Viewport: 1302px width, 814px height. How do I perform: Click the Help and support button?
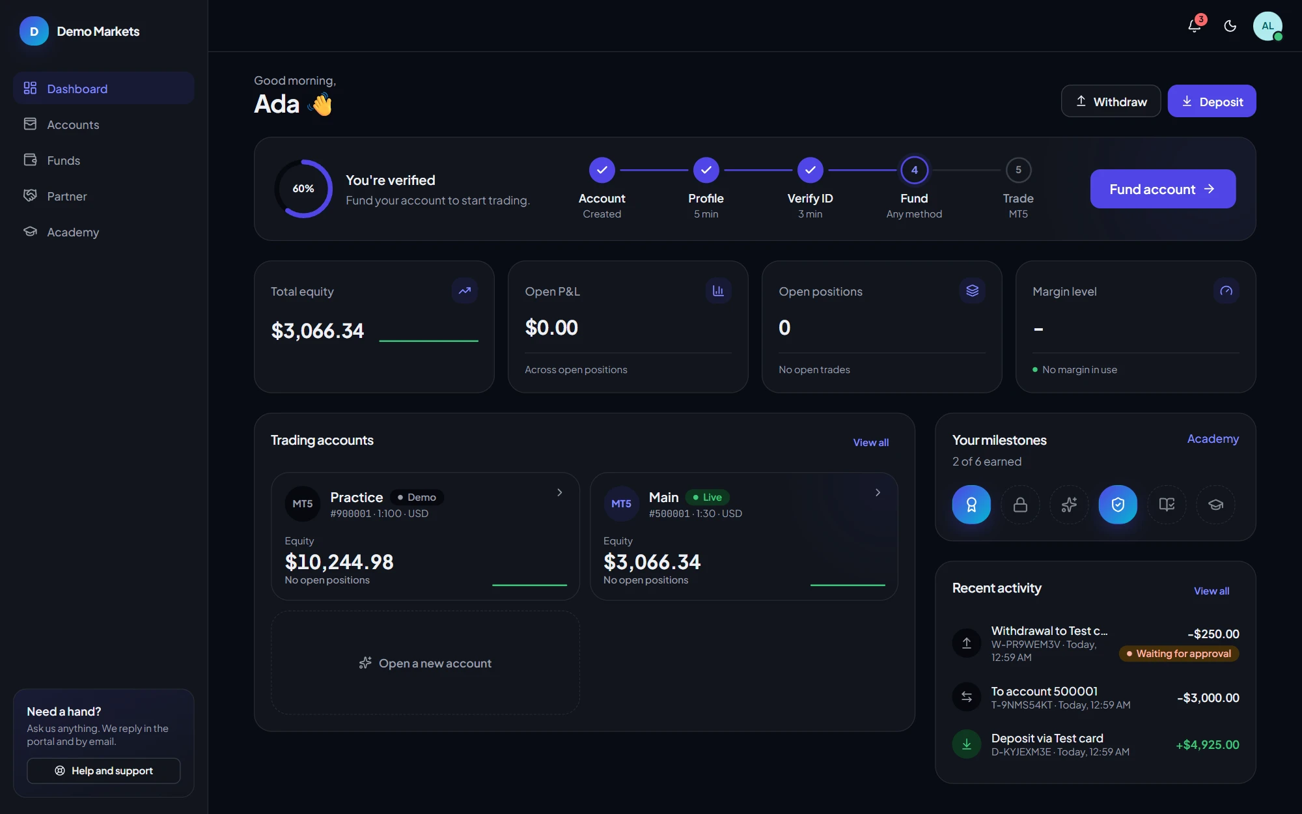tap(104, 770)
